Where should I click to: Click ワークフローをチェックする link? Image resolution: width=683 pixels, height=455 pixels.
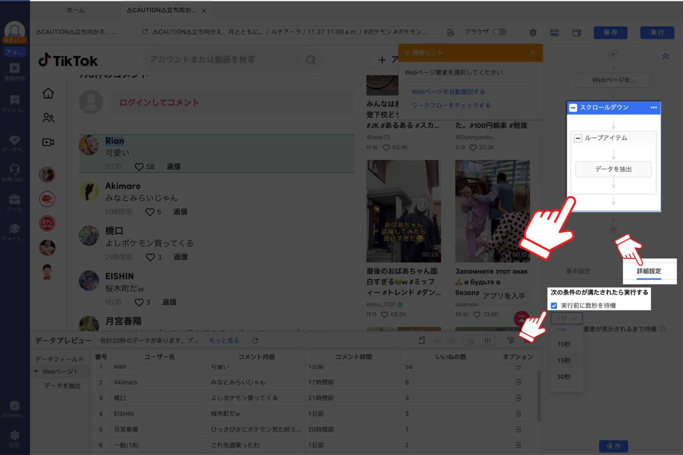pos(451,106)
